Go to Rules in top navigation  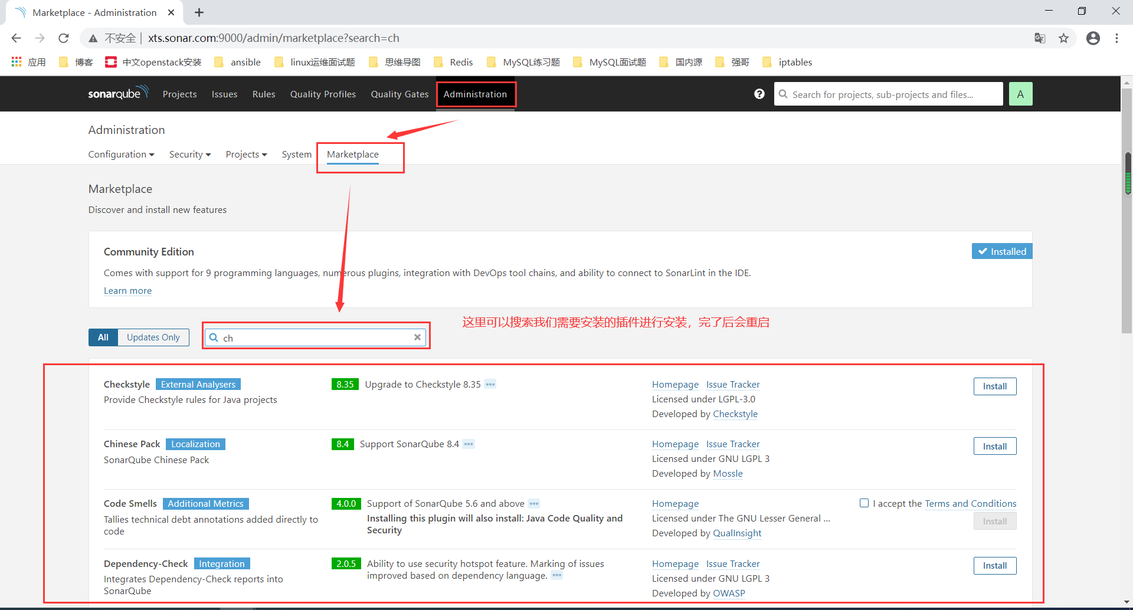(x=264, y=94)
